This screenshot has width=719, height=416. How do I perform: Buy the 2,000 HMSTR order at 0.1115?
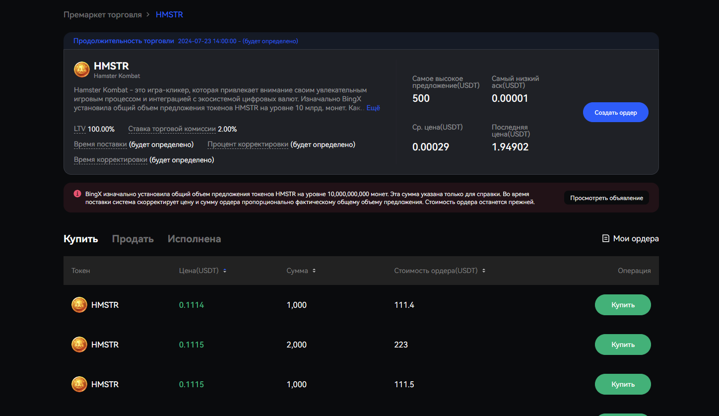point(623,345)
